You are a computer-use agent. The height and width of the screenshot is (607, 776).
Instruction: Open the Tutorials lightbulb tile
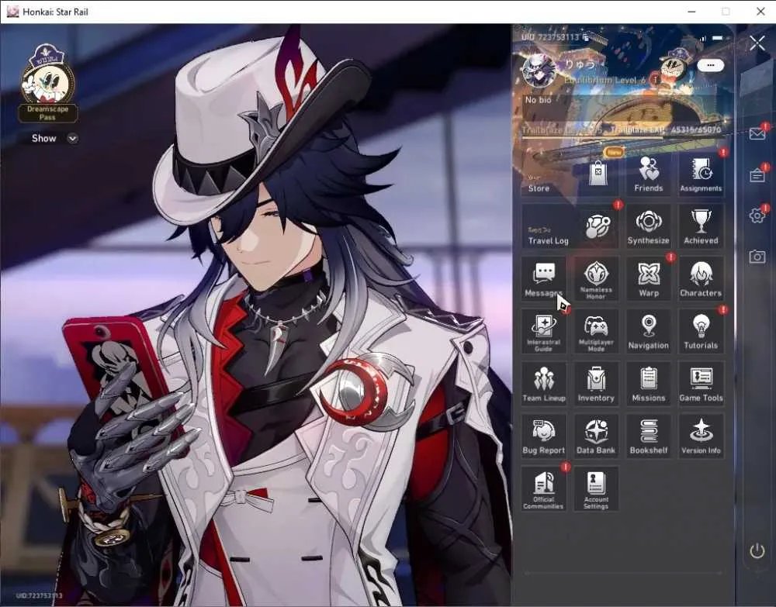[701, 332]
